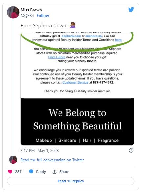The image size is (141, 192).
Task: Click the Terms and Conditions here link
Action: tap(118, 40)
